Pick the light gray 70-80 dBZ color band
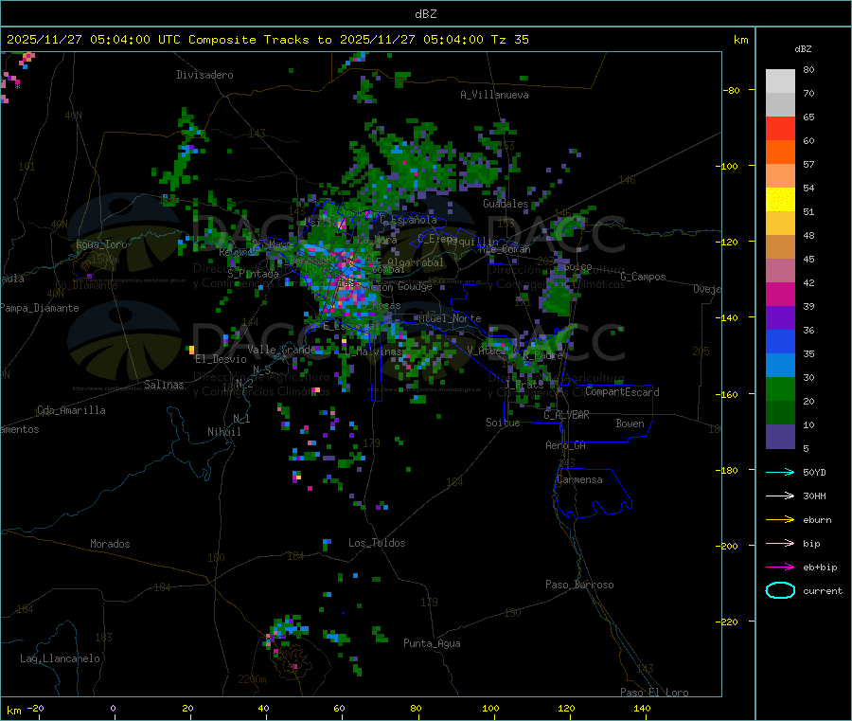Image resolution: width=852 pixels, height=721 pixels. point(780,81)
